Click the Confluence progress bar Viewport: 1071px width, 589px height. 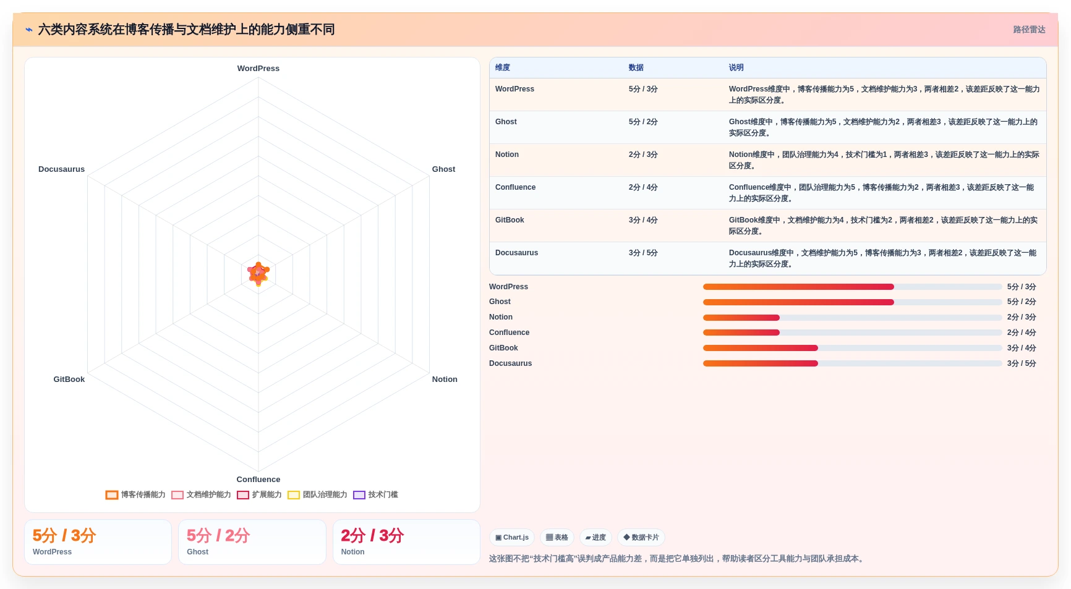click(x=852, y=333)
